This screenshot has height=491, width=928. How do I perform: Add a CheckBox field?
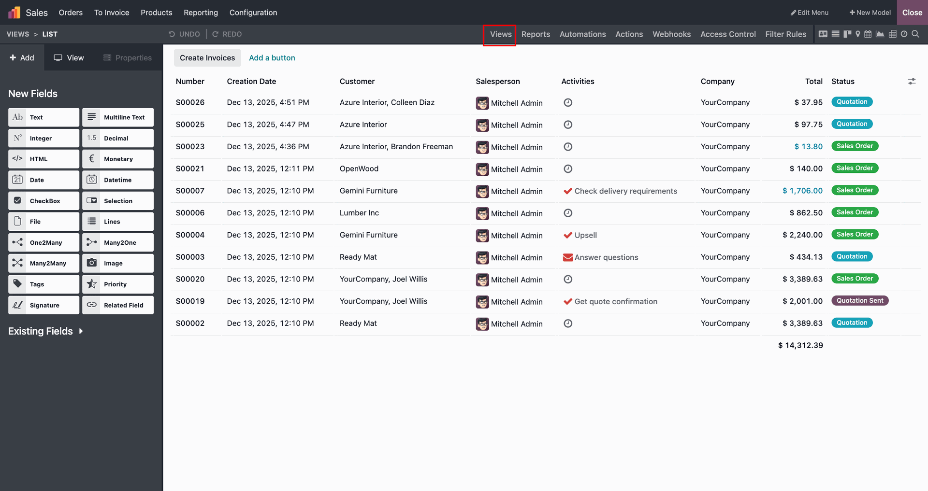pos(43,201)
